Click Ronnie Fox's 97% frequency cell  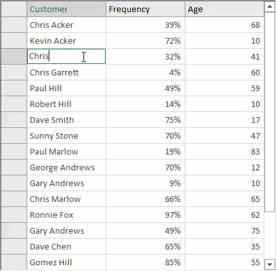(145, 215)
